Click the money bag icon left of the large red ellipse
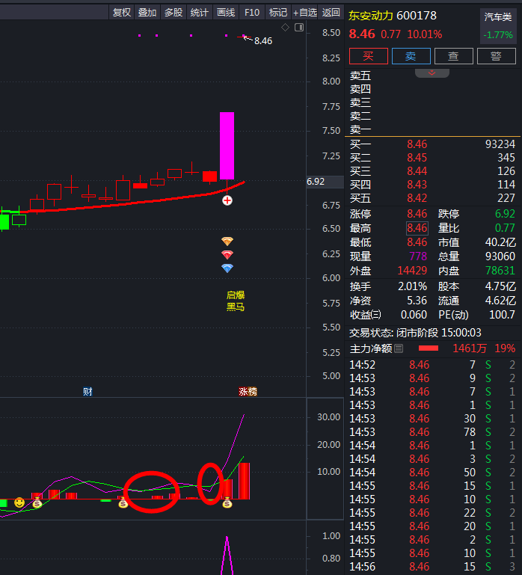This screenshot has height=575, width=522. point(123,502)
